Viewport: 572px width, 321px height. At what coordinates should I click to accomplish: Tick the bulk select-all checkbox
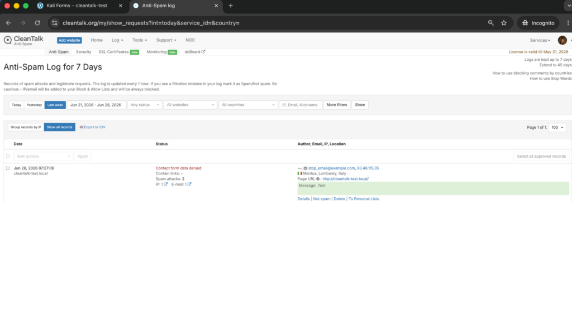[x=8, y=156]
